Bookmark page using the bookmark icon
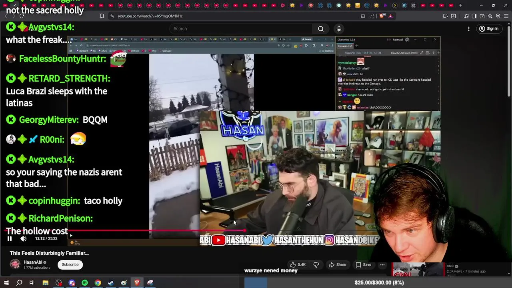Viewport: 512px width, 288px height. point(102,16)
